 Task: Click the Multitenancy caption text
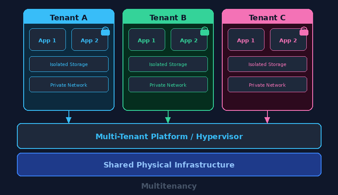[x=169, y=186]
